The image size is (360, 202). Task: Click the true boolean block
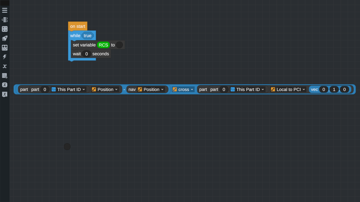(x=88, y=36)
